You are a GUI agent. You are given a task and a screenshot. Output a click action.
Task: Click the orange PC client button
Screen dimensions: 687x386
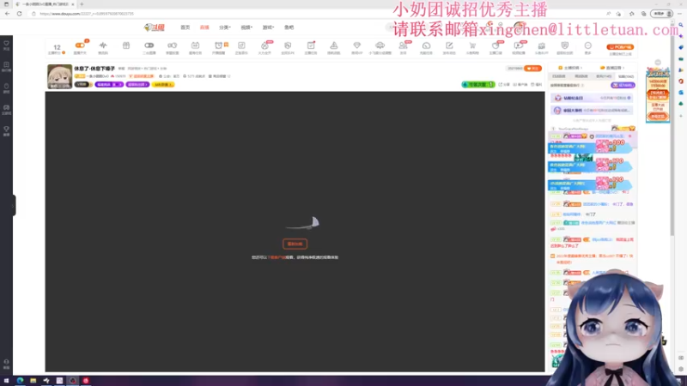[x=620, y=47]
